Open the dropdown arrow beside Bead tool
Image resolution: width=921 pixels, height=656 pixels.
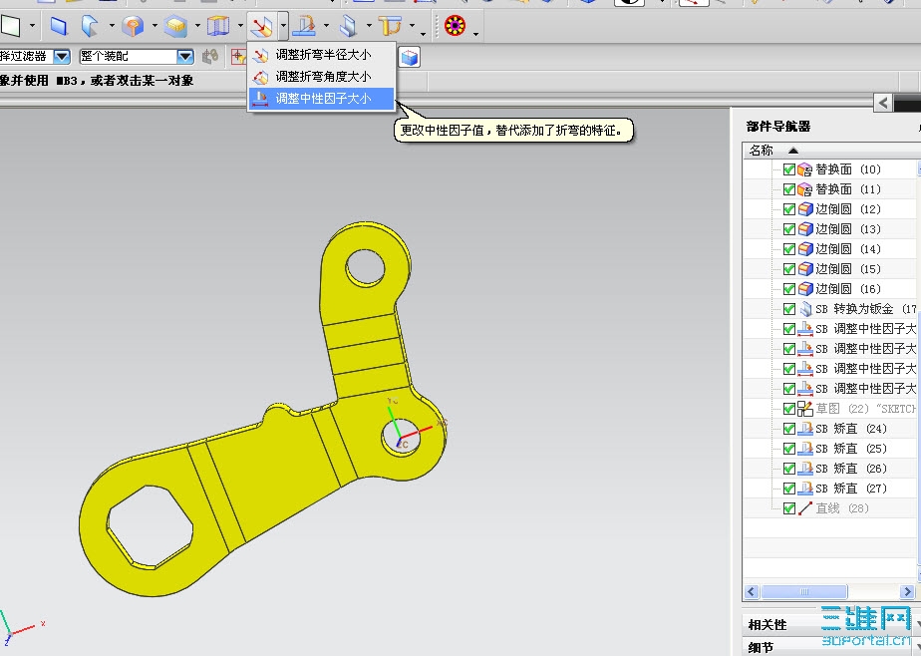click(x=197, y=26)
